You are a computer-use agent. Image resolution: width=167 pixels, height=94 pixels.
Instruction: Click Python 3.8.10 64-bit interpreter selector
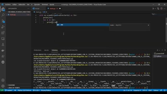pos(24,90)
